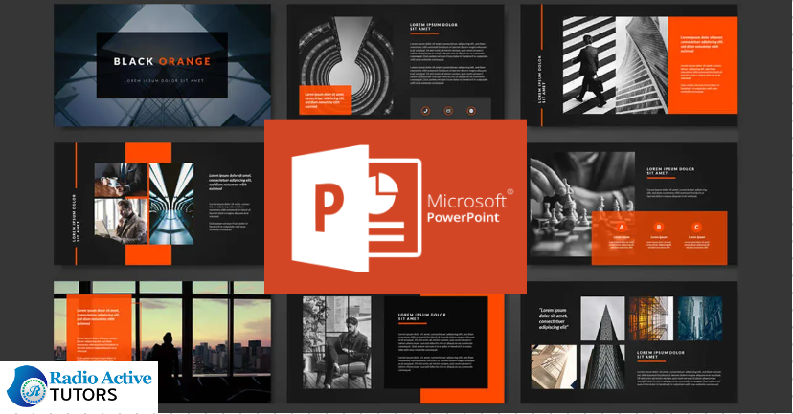Click the "LOREM IPSUM DOLOR" heading on the seated man slide
The width and height of the screenshot is (793, 414).
(x=421, y=316)
